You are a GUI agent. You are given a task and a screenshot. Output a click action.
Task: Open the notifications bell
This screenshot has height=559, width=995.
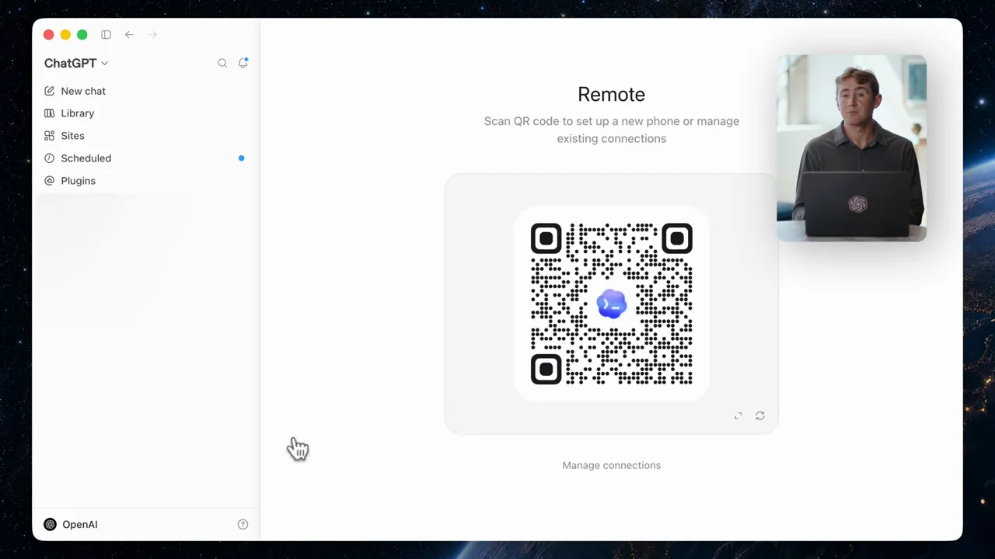pyautogui.click(x=243, y=63)
